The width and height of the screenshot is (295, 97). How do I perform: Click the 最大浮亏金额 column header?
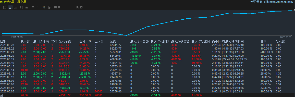coord(140,41)
